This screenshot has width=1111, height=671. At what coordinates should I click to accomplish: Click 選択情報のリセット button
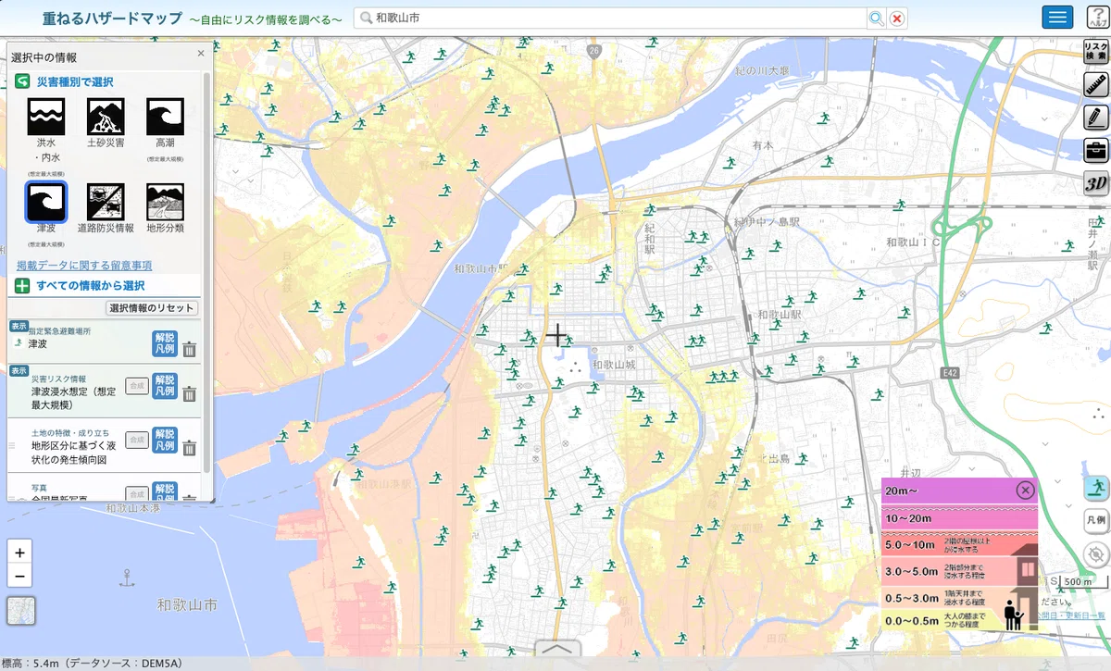click(x=153, y=308)
